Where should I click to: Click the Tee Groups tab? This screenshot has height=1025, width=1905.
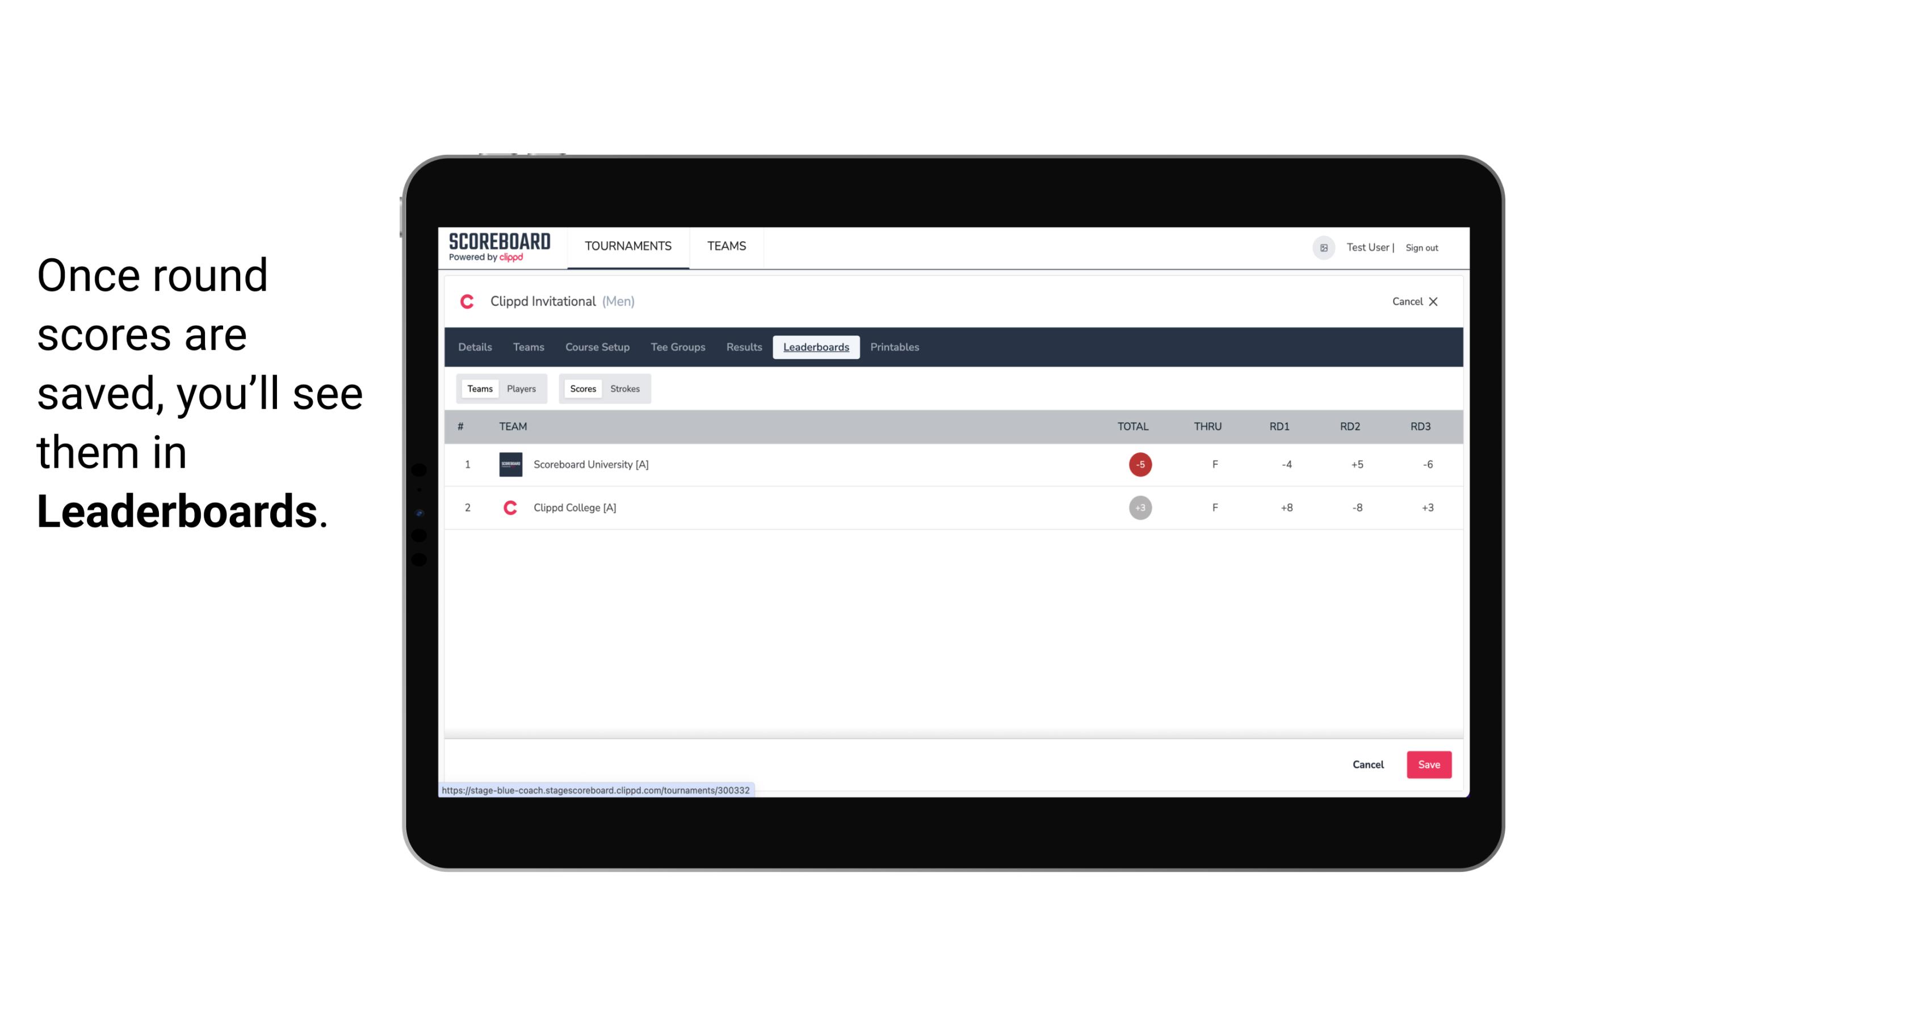677,347
